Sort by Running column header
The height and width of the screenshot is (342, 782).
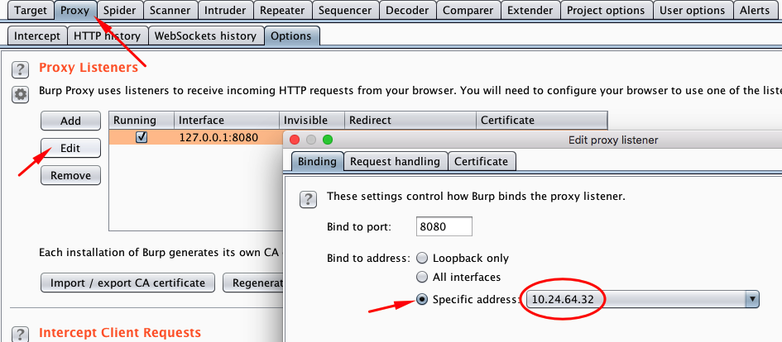[x=142, y=120]
